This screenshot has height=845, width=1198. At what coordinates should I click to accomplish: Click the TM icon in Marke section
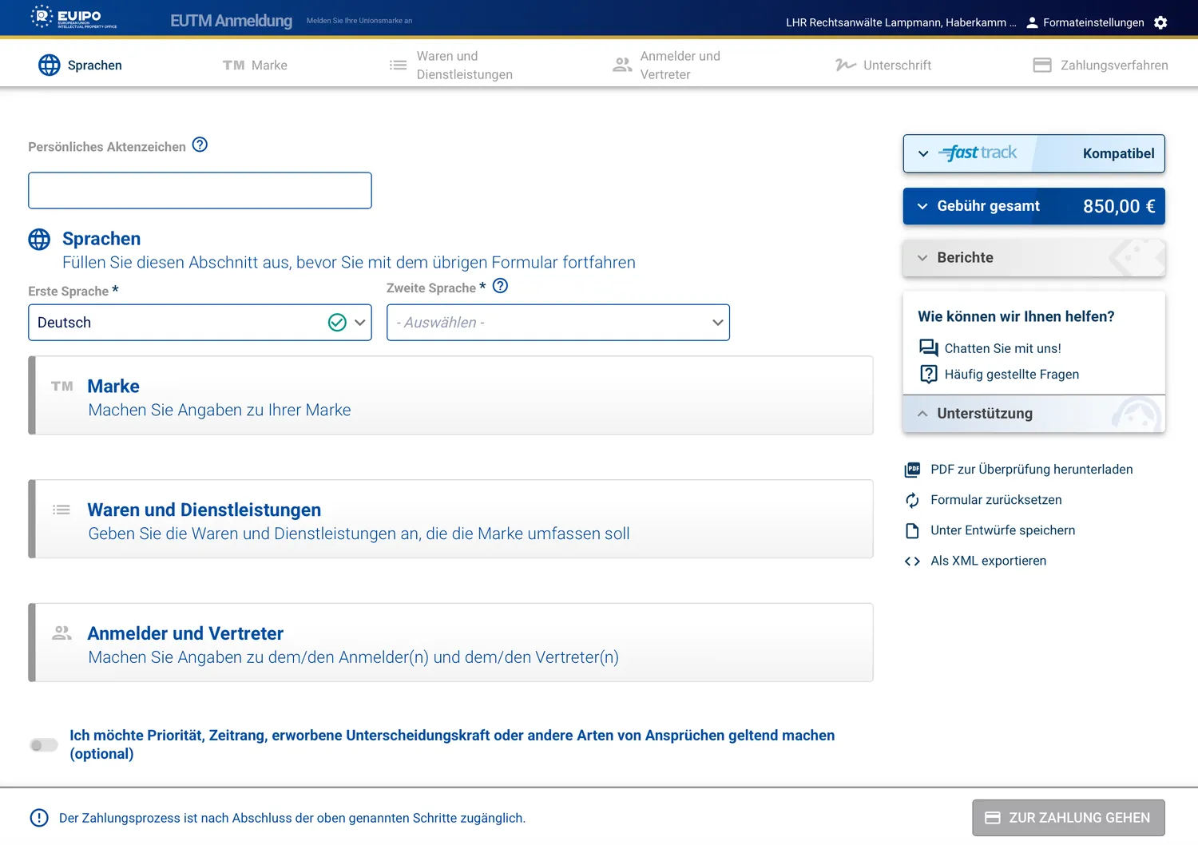(x=62, y=387)
